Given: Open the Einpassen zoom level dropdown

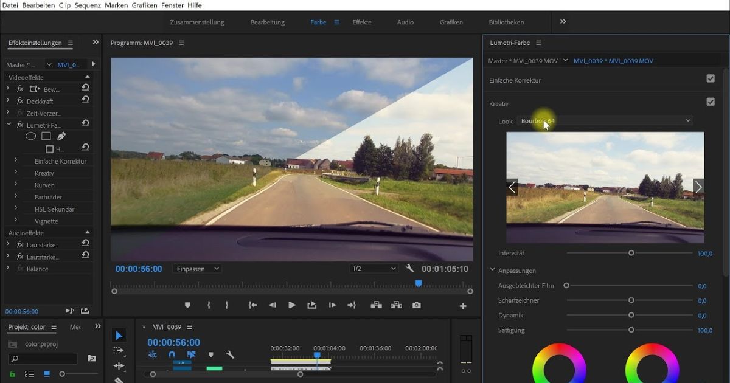Looking at the screenshot, I should pyautogui.click(x=197, y=268).
